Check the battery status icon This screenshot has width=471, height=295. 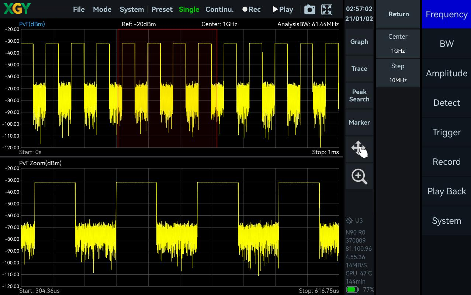352,289
